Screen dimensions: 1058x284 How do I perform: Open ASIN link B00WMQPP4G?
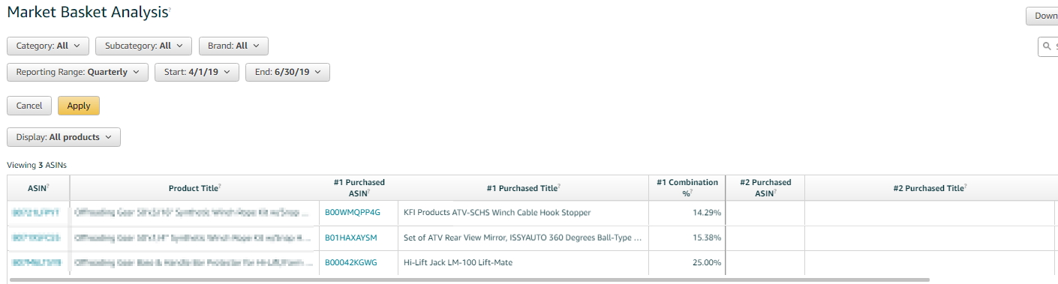coord(353,213)
